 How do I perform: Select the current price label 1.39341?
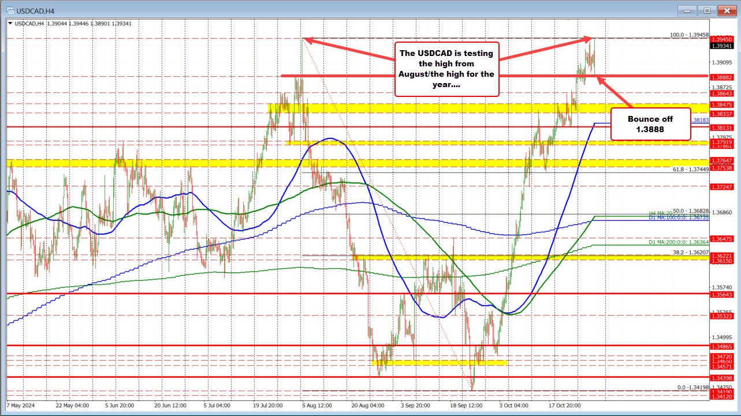click(x=721, y=46)
